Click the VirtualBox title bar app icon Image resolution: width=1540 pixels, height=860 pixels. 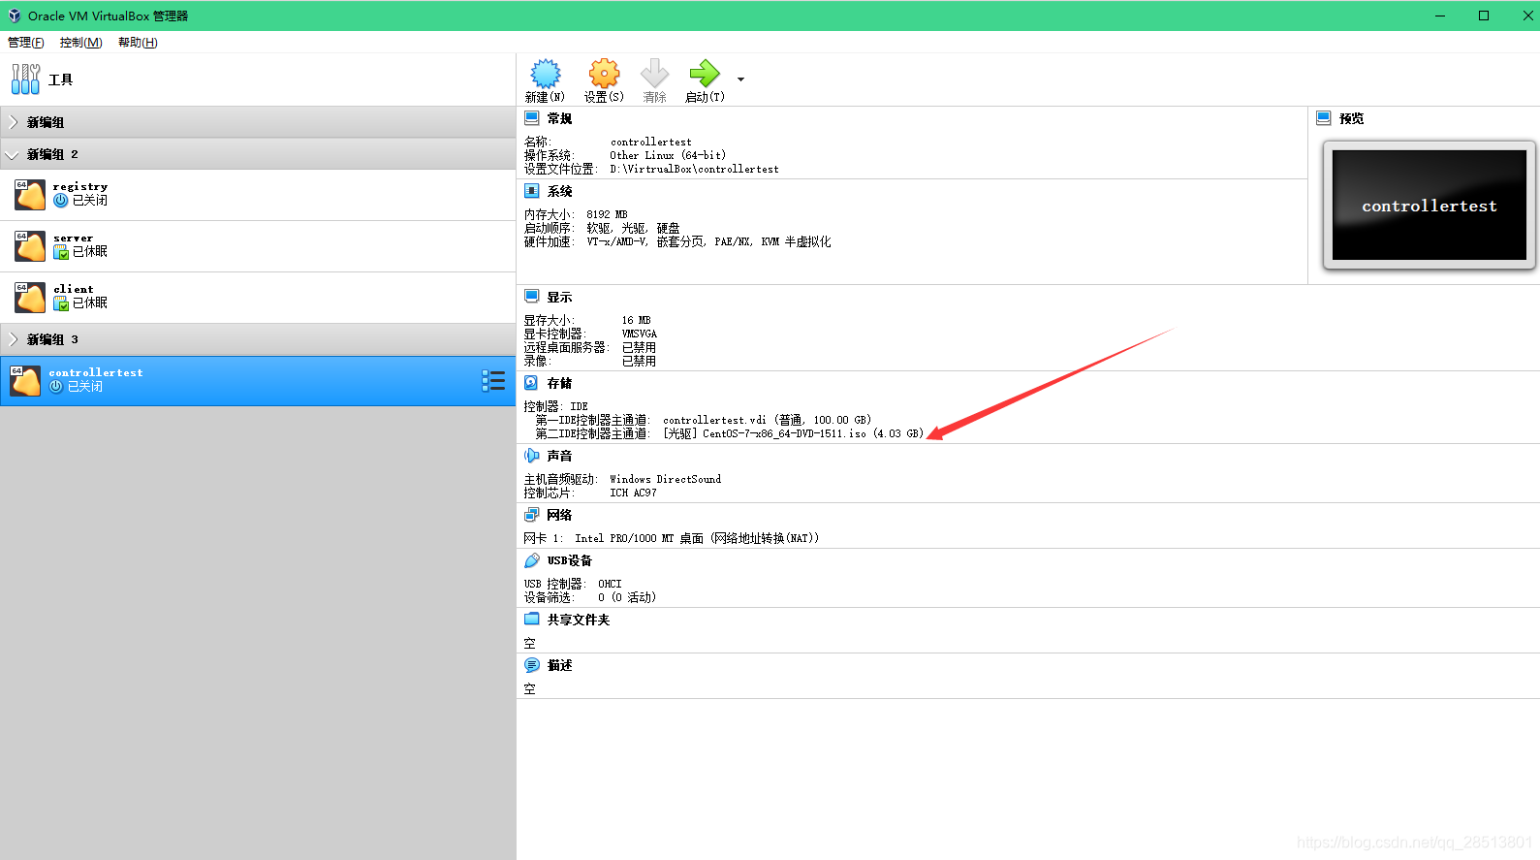pyautogui.click(x=15, y=16)
